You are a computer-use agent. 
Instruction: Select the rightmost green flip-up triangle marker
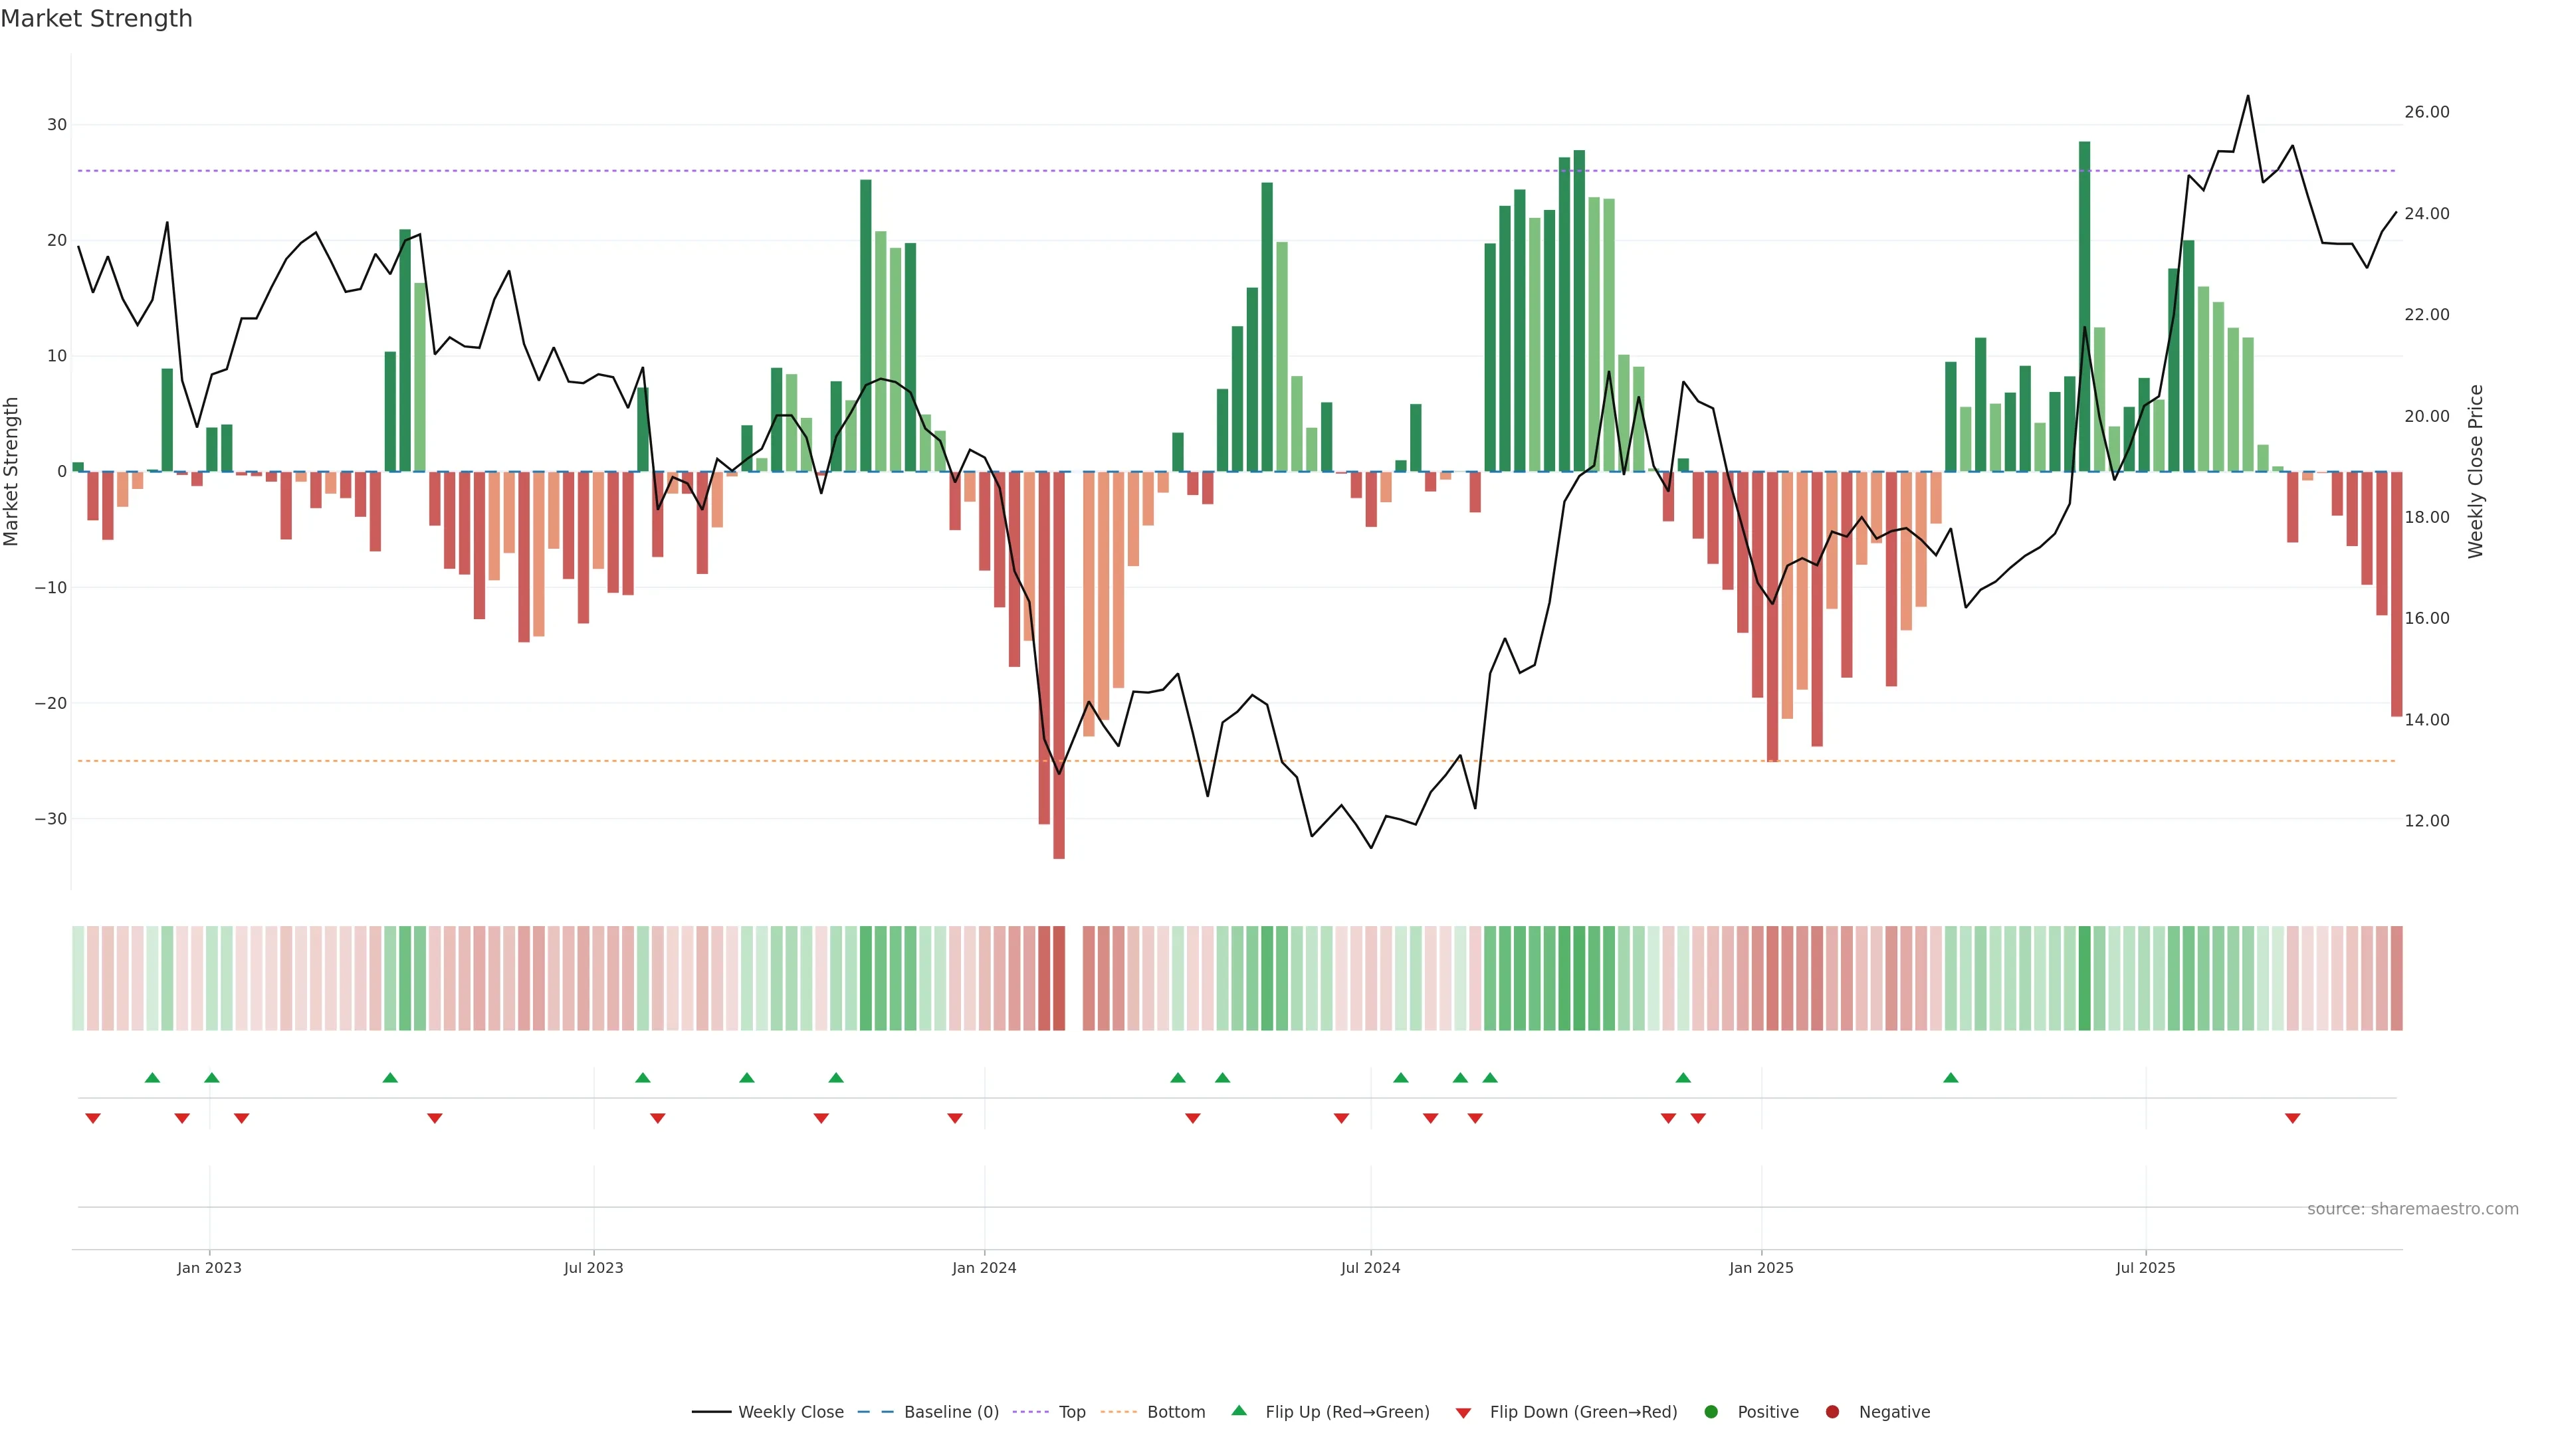(x=1951, y=1078)
